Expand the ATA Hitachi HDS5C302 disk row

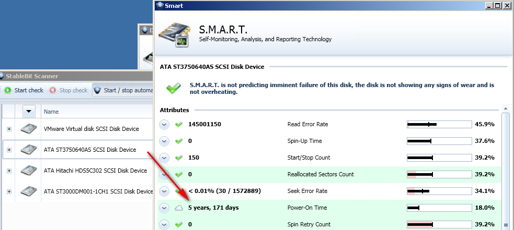pyautogui.click(x=9, y=171)
